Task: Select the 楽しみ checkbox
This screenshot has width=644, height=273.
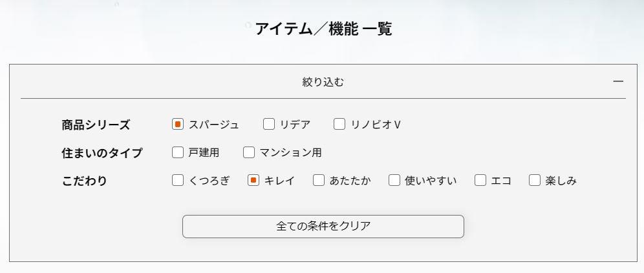Action: tap(535, 181)
